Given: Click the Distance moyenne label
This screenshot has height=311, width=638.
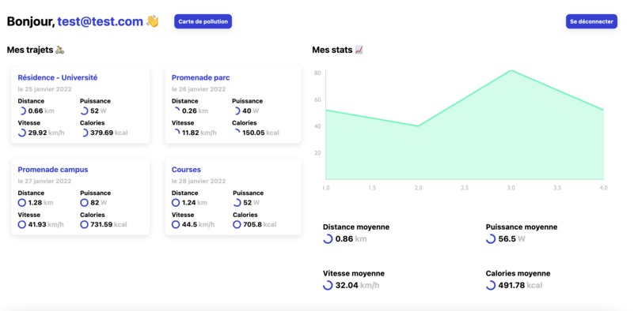Looking at the screenshot, I should coord(356,227).
